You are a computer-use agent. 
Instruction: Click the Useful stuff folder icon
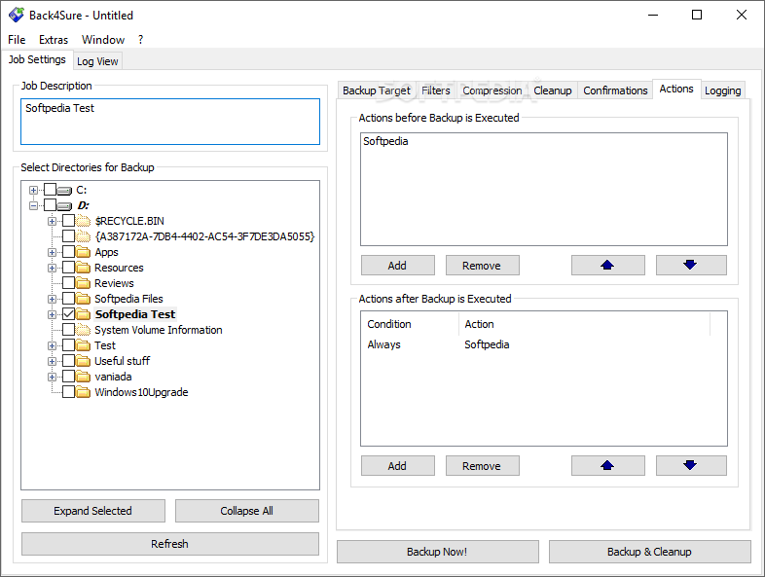click(84, 361)
